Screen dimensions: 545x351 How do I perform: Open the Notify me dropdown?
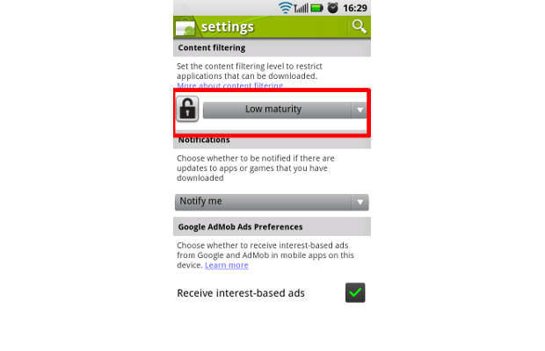point(272,202)
